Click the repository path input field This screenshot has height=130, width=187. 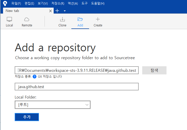[77, 70]
